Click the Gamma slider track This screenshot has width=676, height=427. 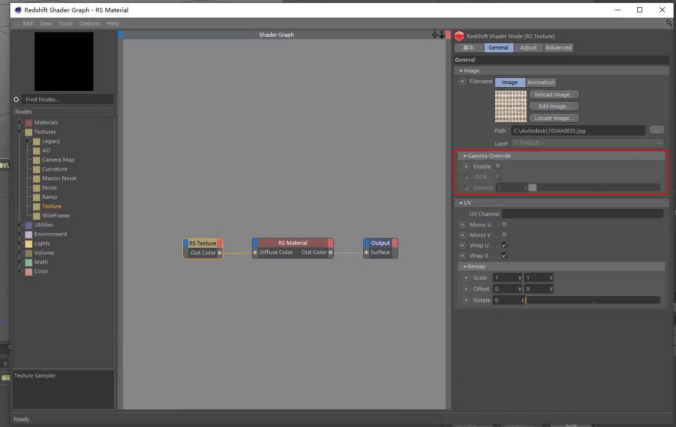tap(594, 188)
